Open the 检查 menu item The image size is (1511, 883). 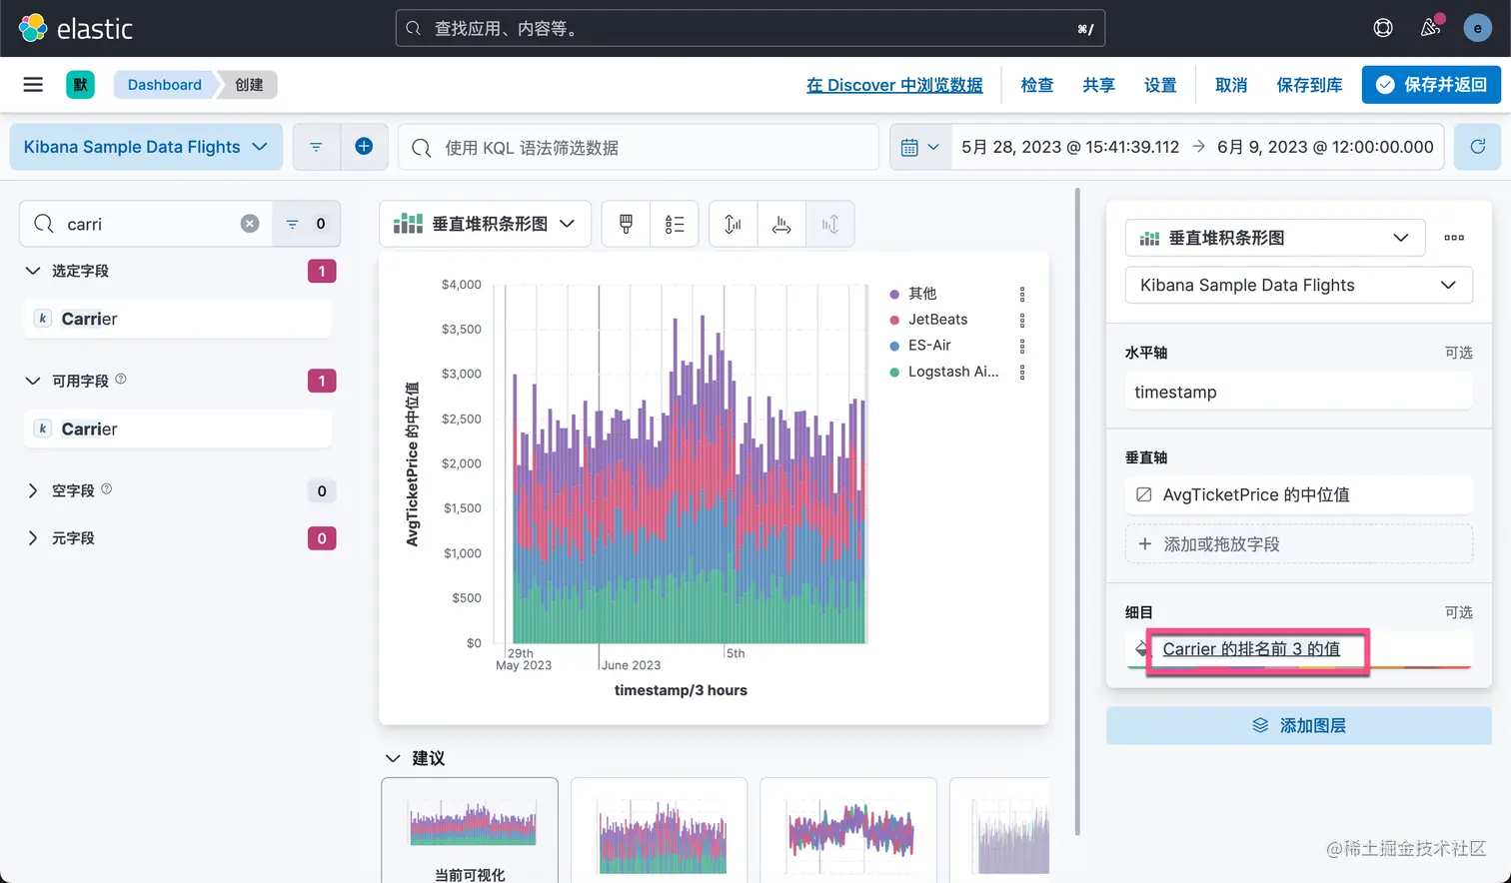coord(1036,85)
